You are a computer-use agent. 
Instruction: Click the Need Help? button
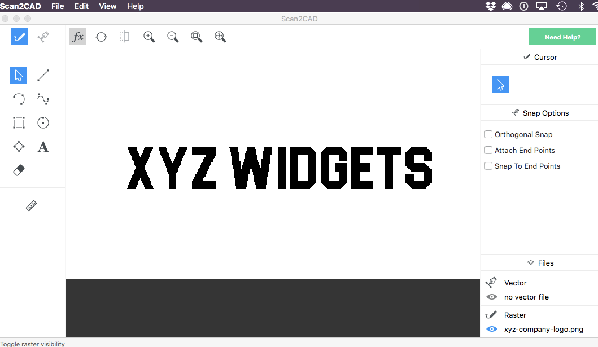click(x=562, y=37)
